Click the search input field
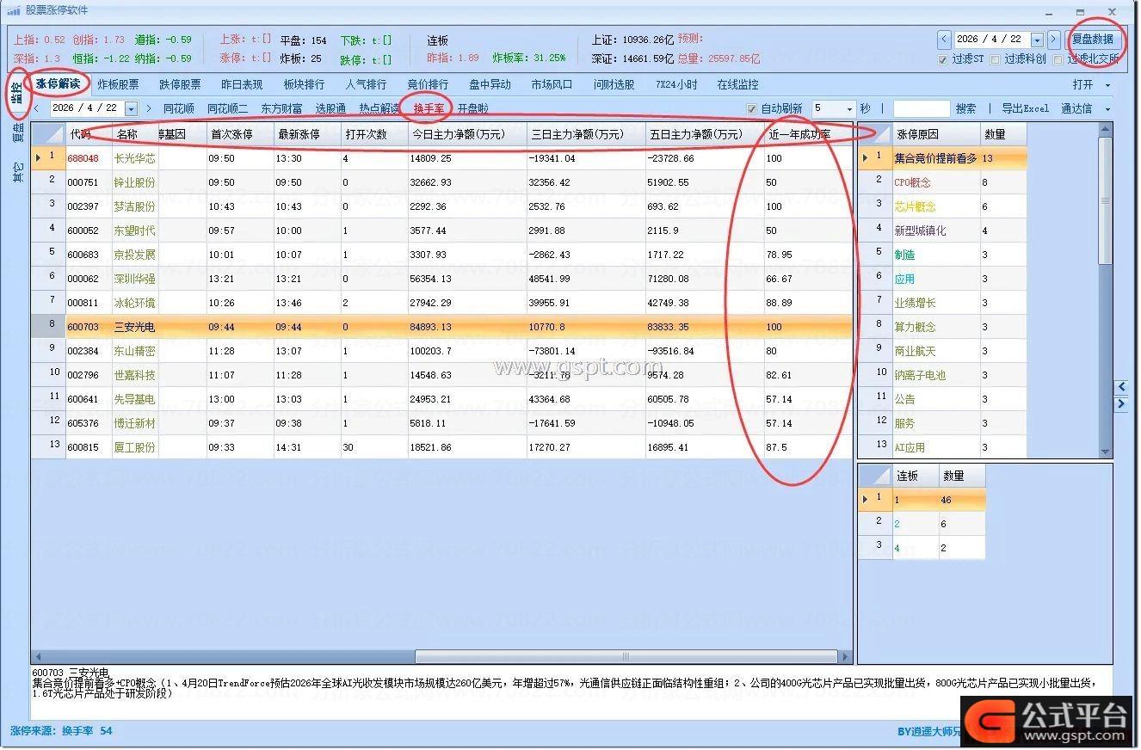The image size is (1141, 750). click(x=921, y=109)
